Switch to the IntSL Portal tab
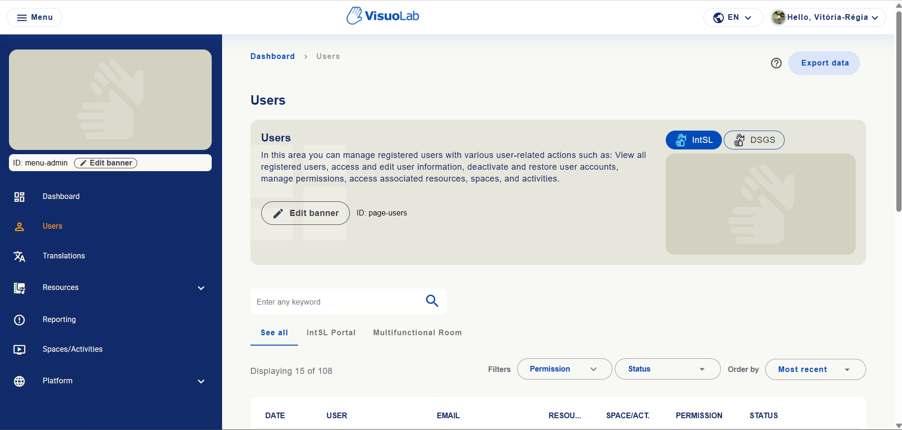 click(331, 332)
